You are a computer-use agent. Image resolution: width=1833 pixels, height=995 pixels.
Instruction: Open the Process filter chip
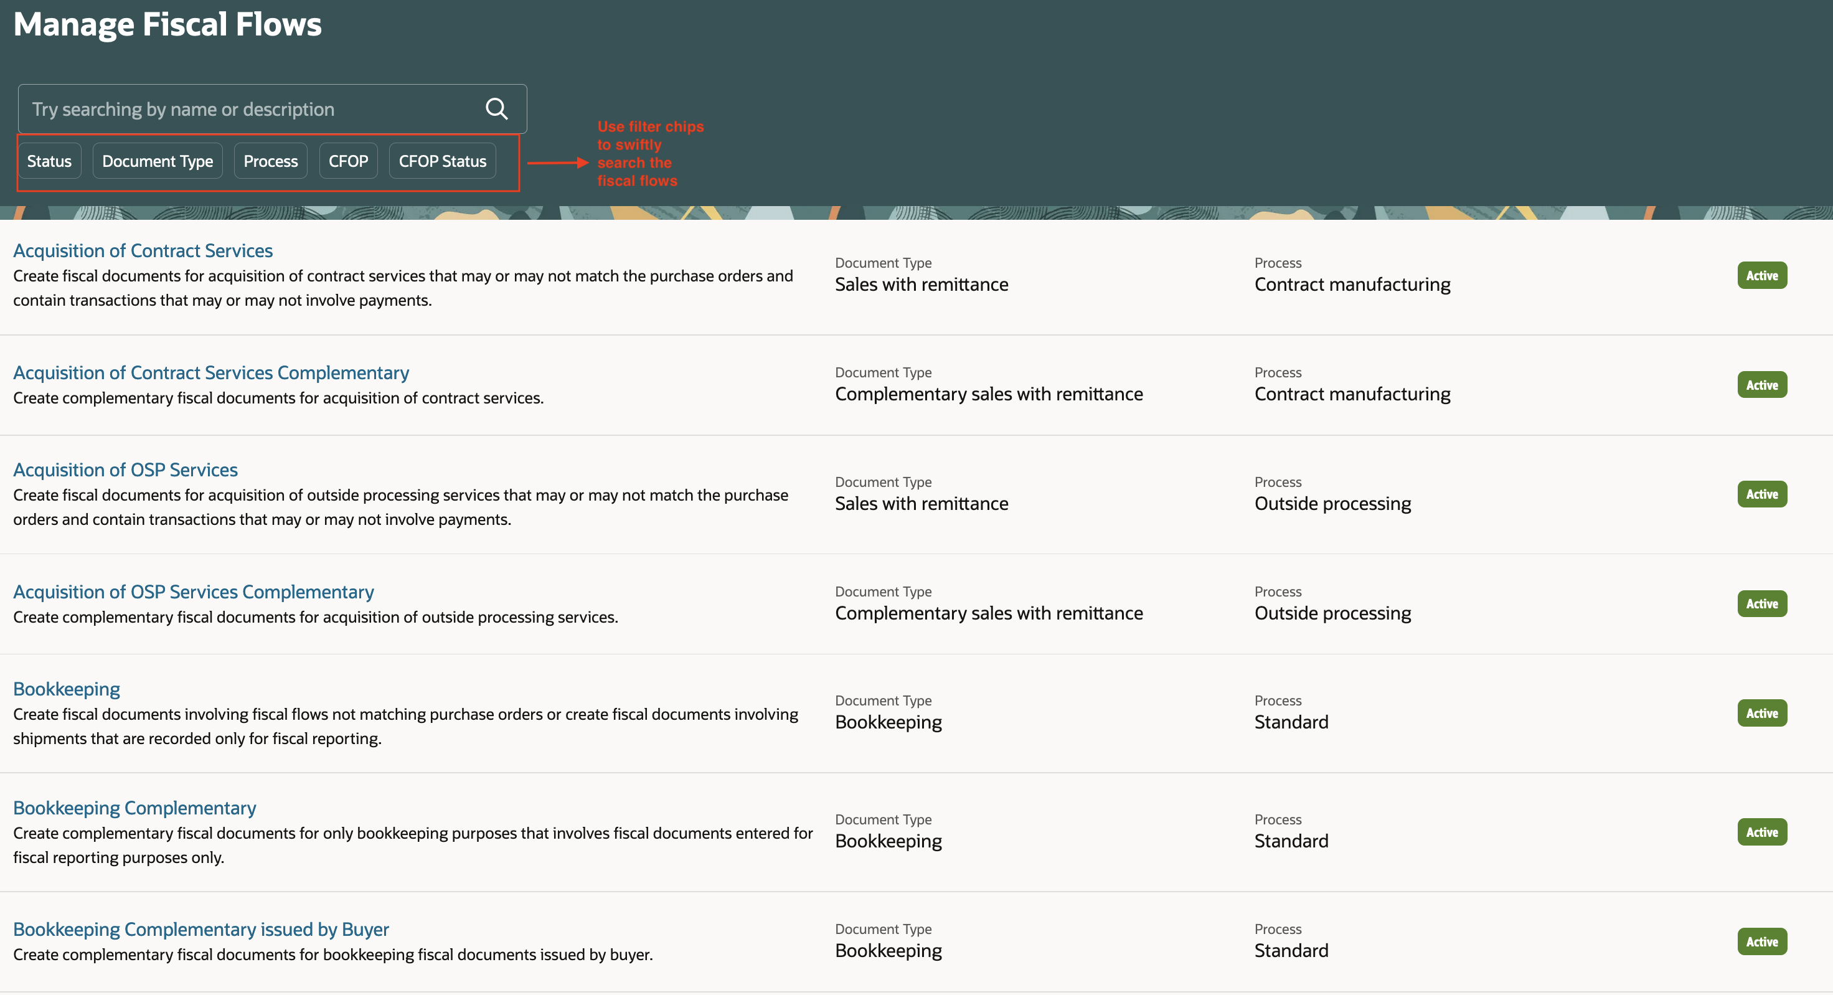[x=270, y=161]
